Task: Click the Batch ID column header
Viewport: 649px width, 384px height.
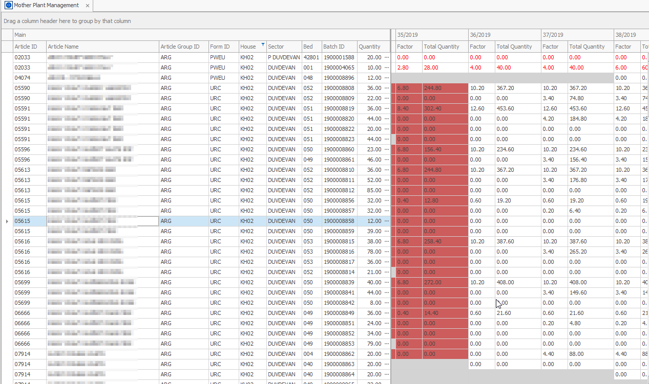Action: (x=339, y=47)
